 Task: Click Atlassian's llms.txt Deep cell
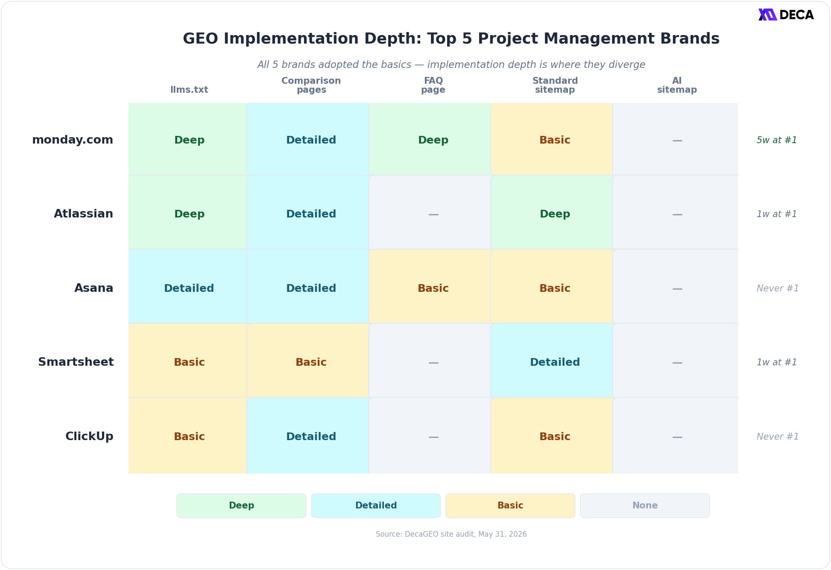tap(188, 212)
